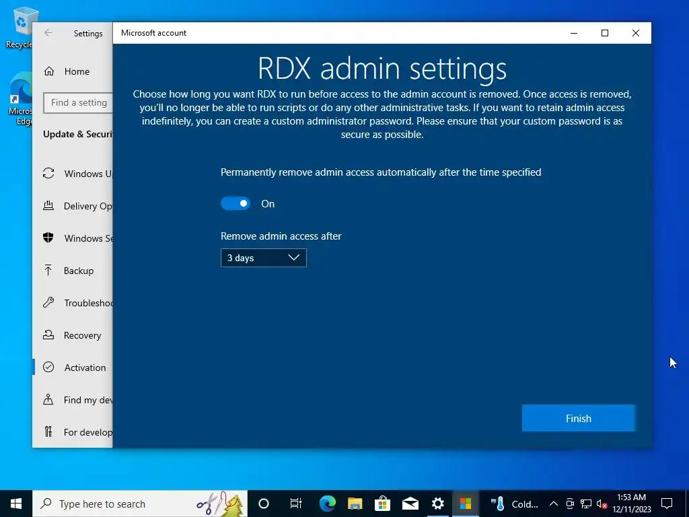Image resolution: width=689 pixels, height=517 pixels.
Task: Minimize the Microsoft account window
Action: coord(574,33)
